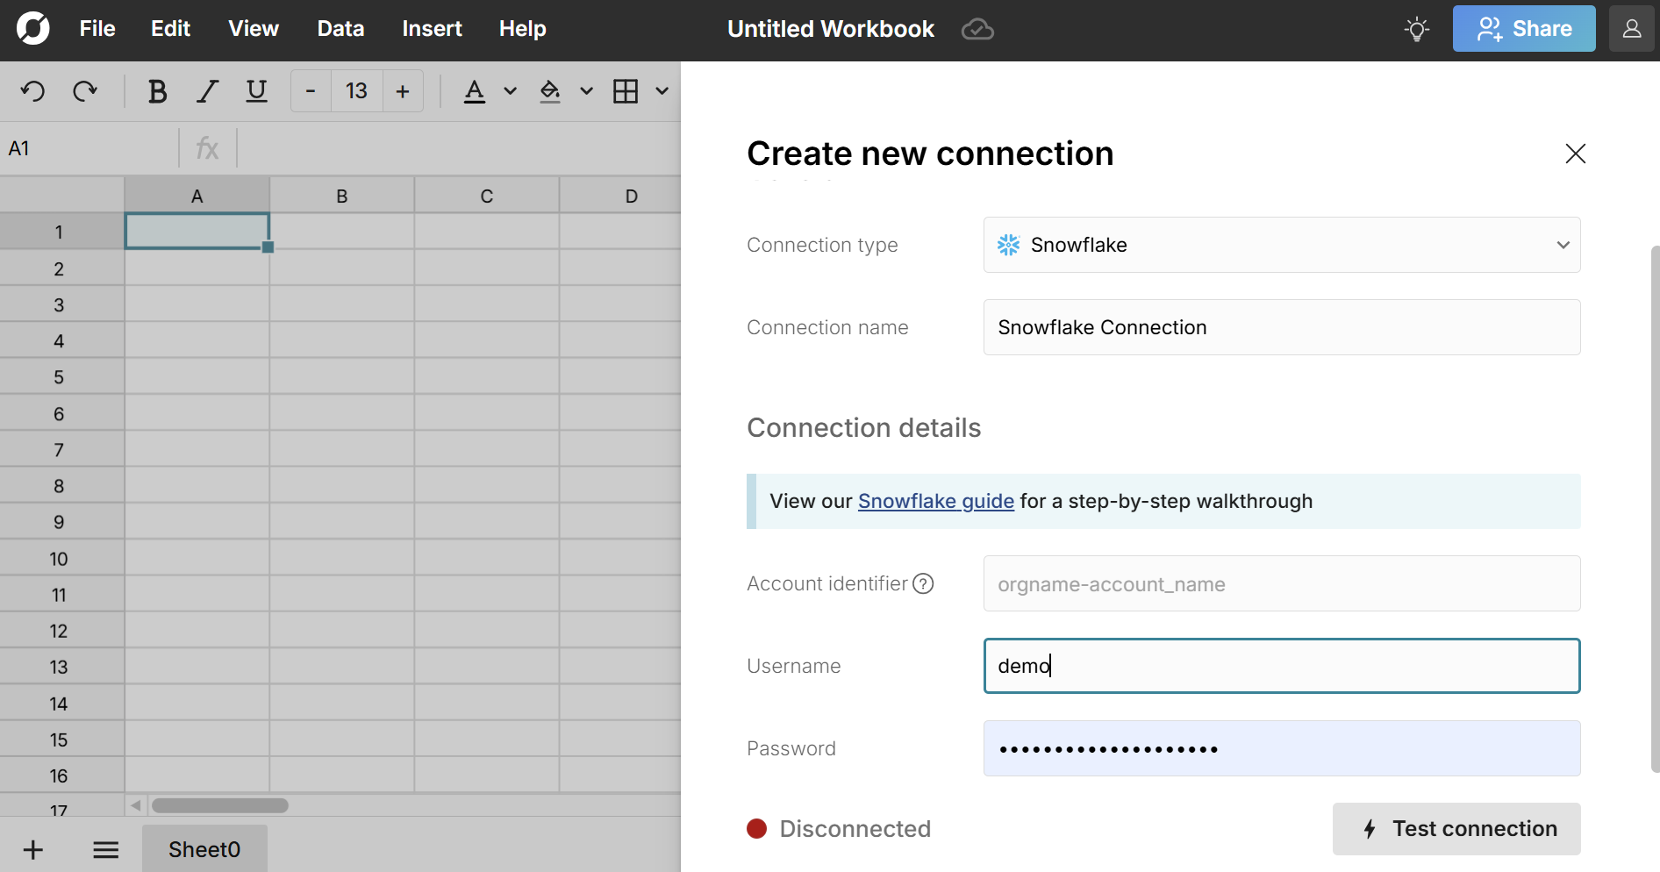Click the borders grid icon
1660x872 pixels.
626,91
